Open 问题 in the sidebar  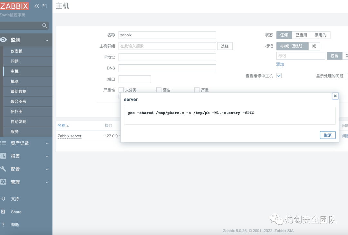(x=28, y=61)
